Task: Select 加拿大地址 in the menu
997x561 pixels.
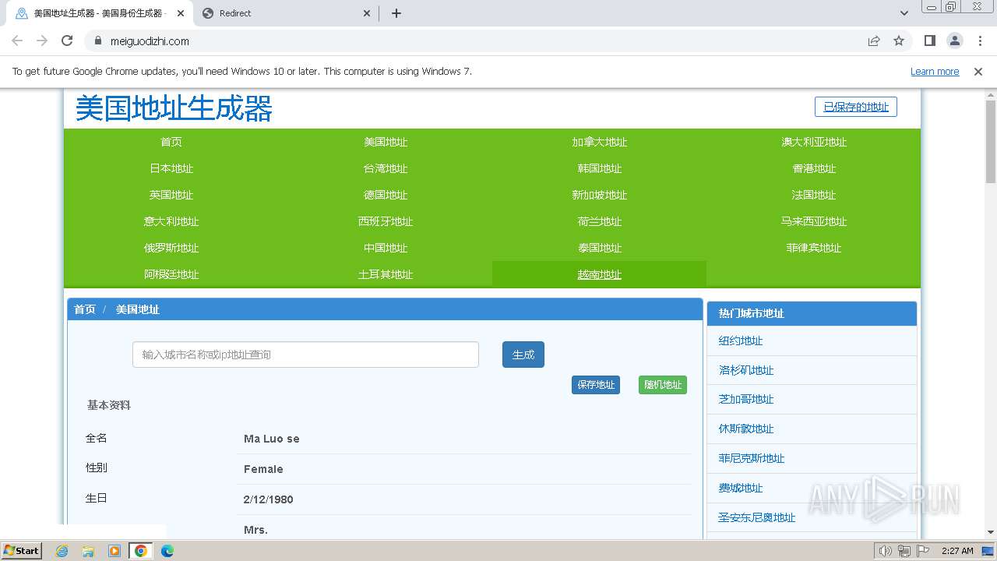Action: 600,142
